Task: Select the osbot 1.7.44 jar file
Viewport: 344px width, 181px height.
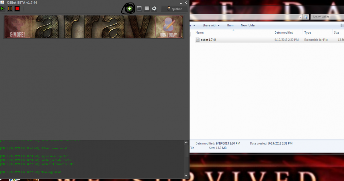Action: point(208,40)
